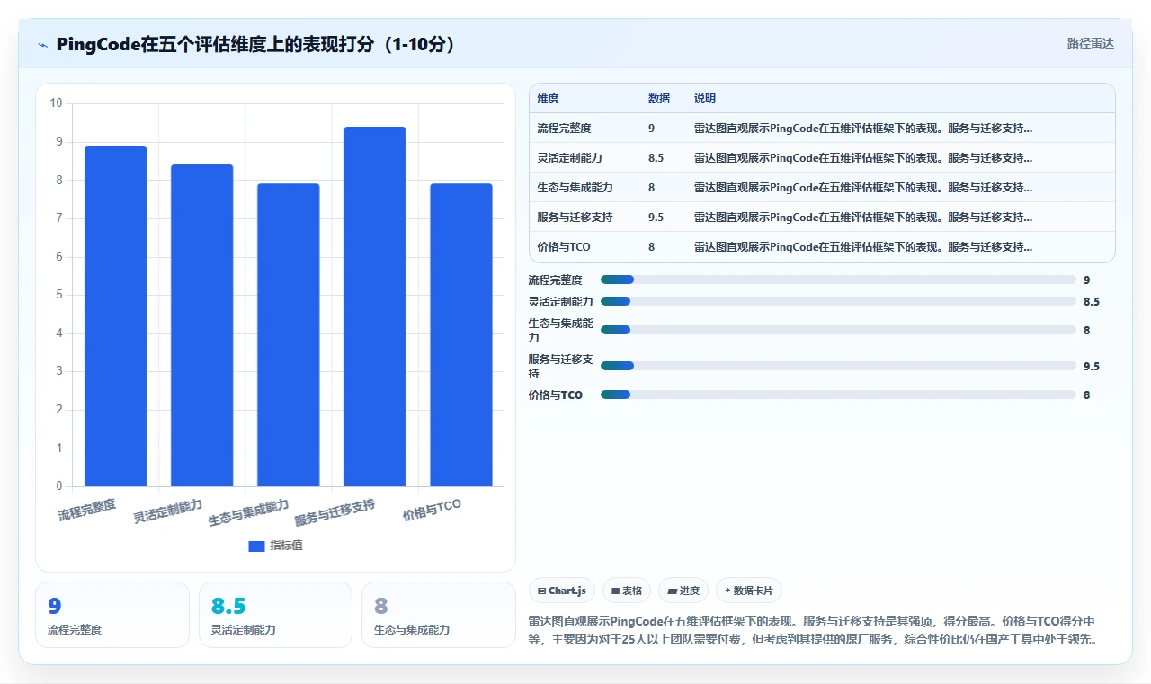1151x684 pixels.
Task: Click the 路径雷达 label in header
Action: tap(1090, 43)
